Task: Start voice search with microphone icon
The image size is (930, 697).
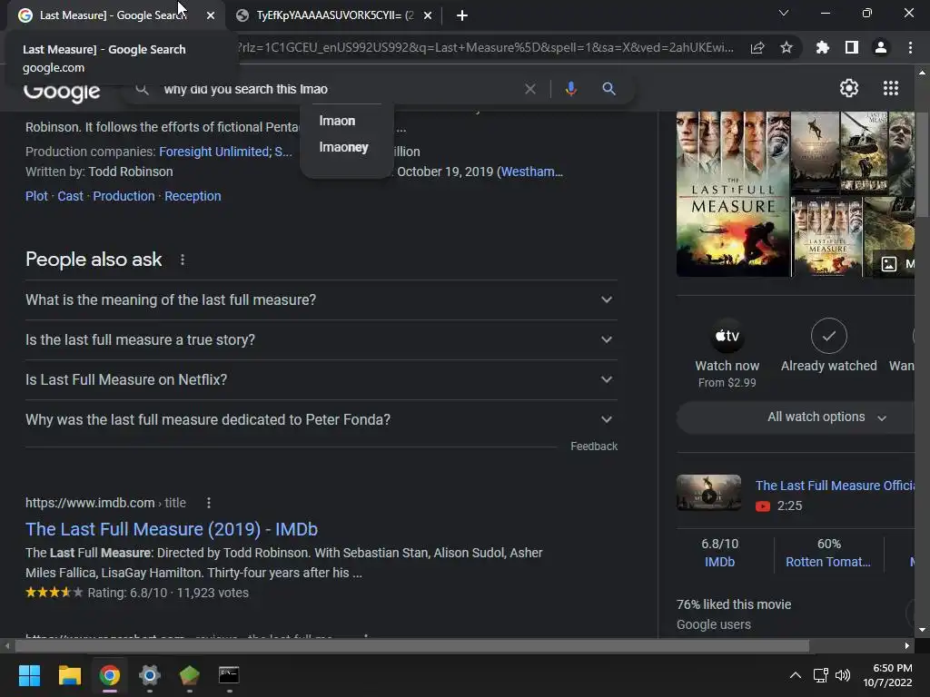Action: pyautogui.click(x=570, y=89)
